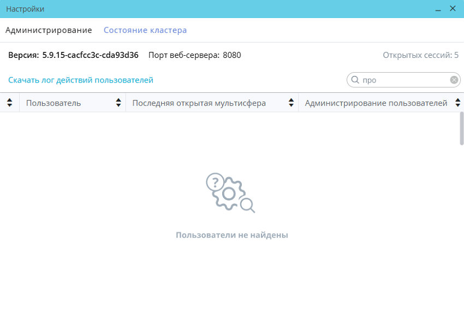The image size is (464, 319).
Task: Click the magnifier icon in the search box
Action: (x=355, y=80)
